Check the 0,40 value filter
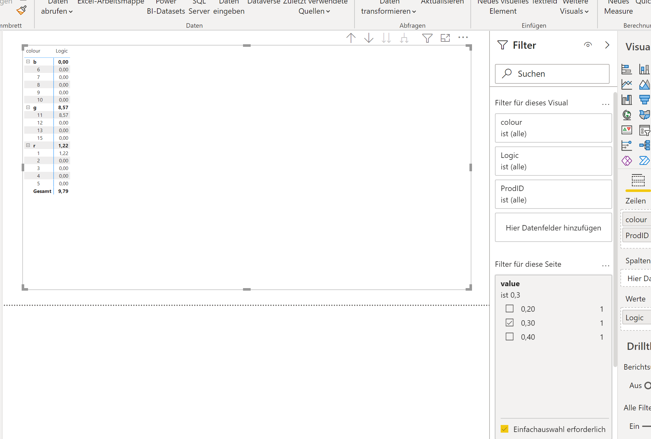Screen dimensions: 651x439 coord(510,336)
